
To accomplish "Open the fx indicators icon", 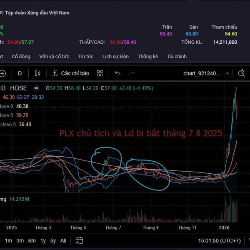I will (x=55, y=73).
